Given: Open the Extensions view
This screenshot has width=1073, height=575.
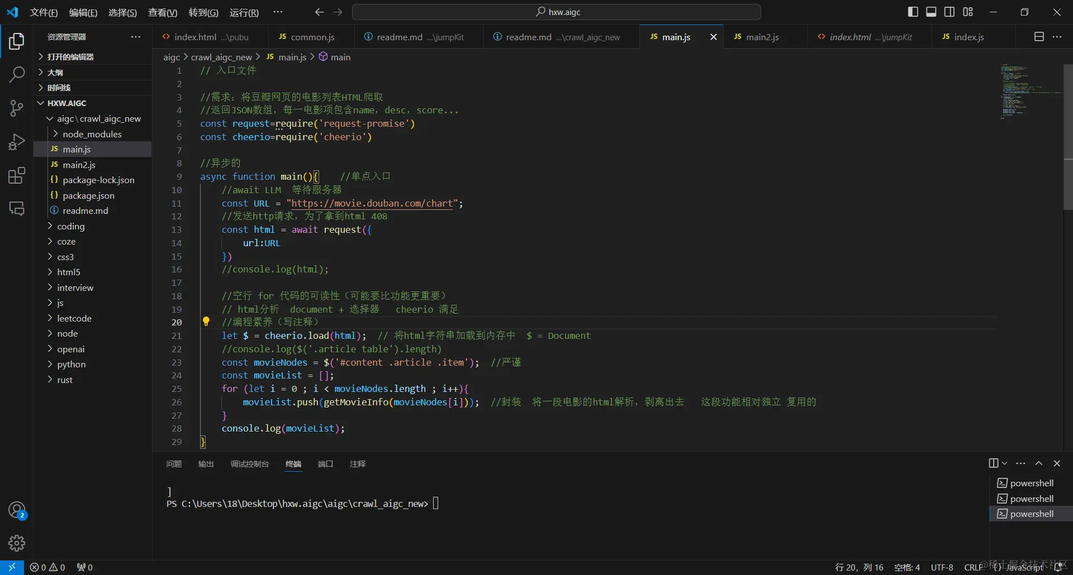Looking at the screenshot, I should [17, 175].
